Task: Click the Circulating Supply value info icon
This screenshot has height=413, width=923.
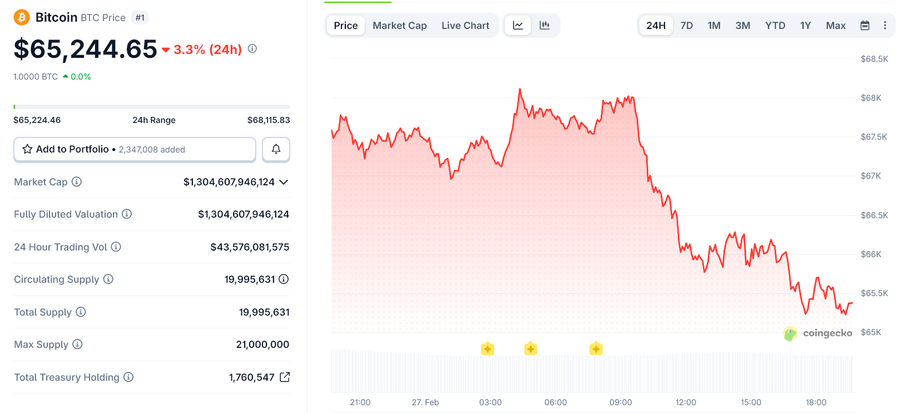Action: point(284,279)
